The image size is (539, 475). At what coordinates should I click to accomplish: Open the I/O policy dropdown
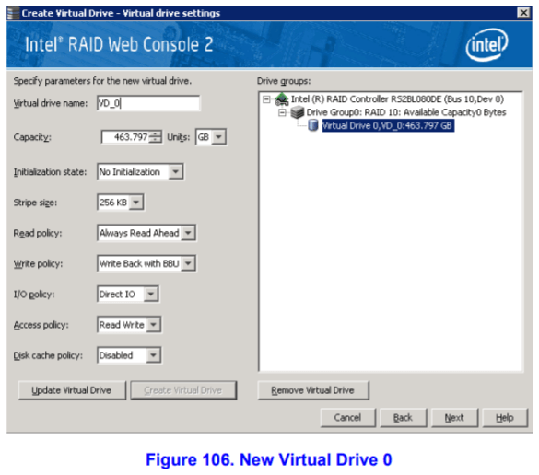tap(151, 294)
